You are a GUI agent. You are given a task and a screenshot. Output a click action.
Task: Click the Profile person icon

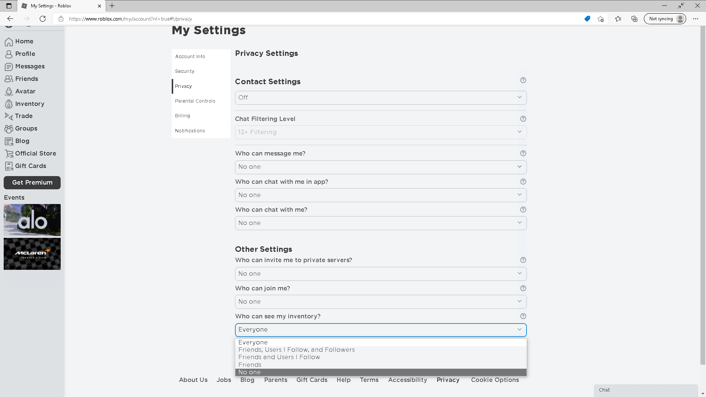pyautogui.click(x=9, y=54)
